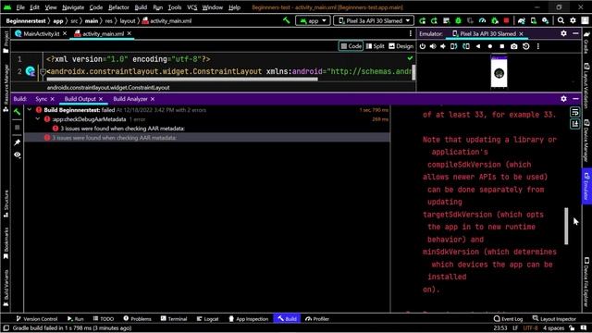592x333 pixels.
Task: Close the activity_main.xml editor tab
Action: point(129,33)
